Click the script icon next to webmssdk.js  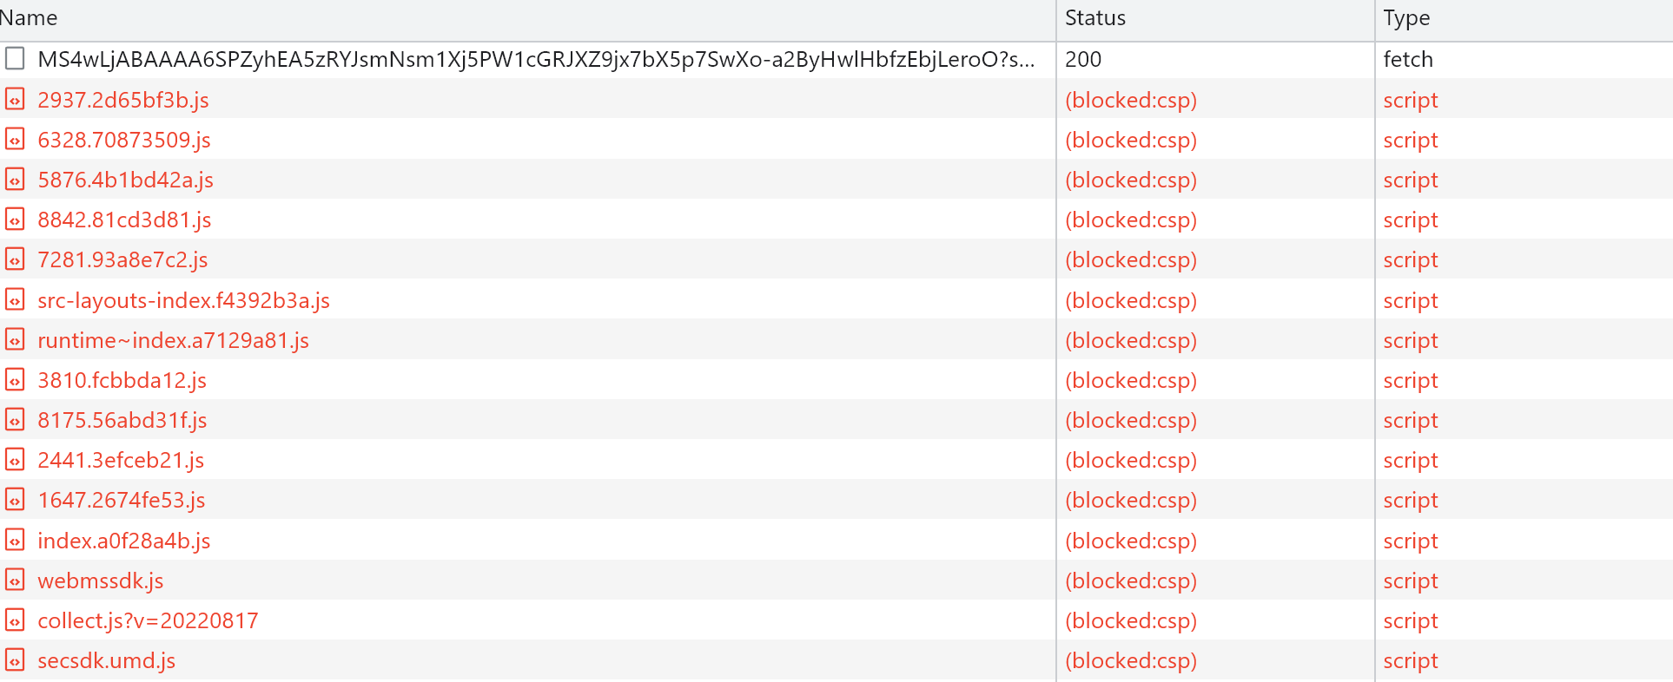15,580
